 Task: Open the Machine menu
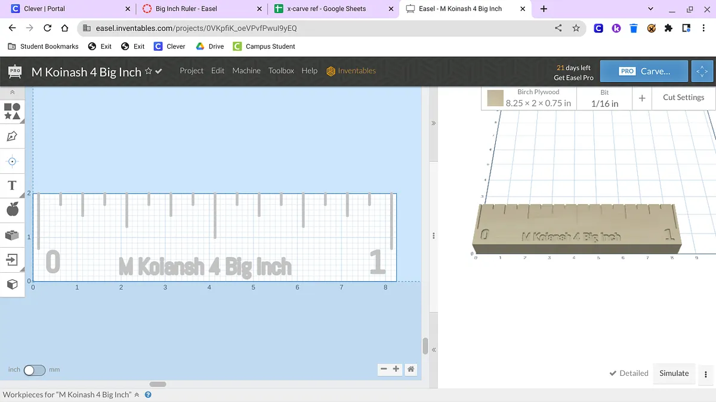(246, 71)
